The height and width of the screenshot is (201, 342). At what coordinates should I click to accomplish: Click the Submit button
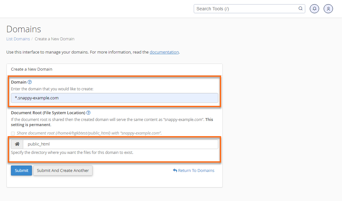click(21, 170)
